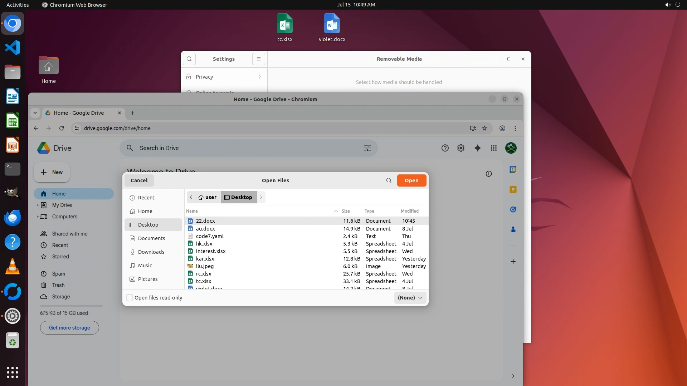Enable Open files read-only checkbox
Viewport: 687px width, 386px height.
coord(130,298)
